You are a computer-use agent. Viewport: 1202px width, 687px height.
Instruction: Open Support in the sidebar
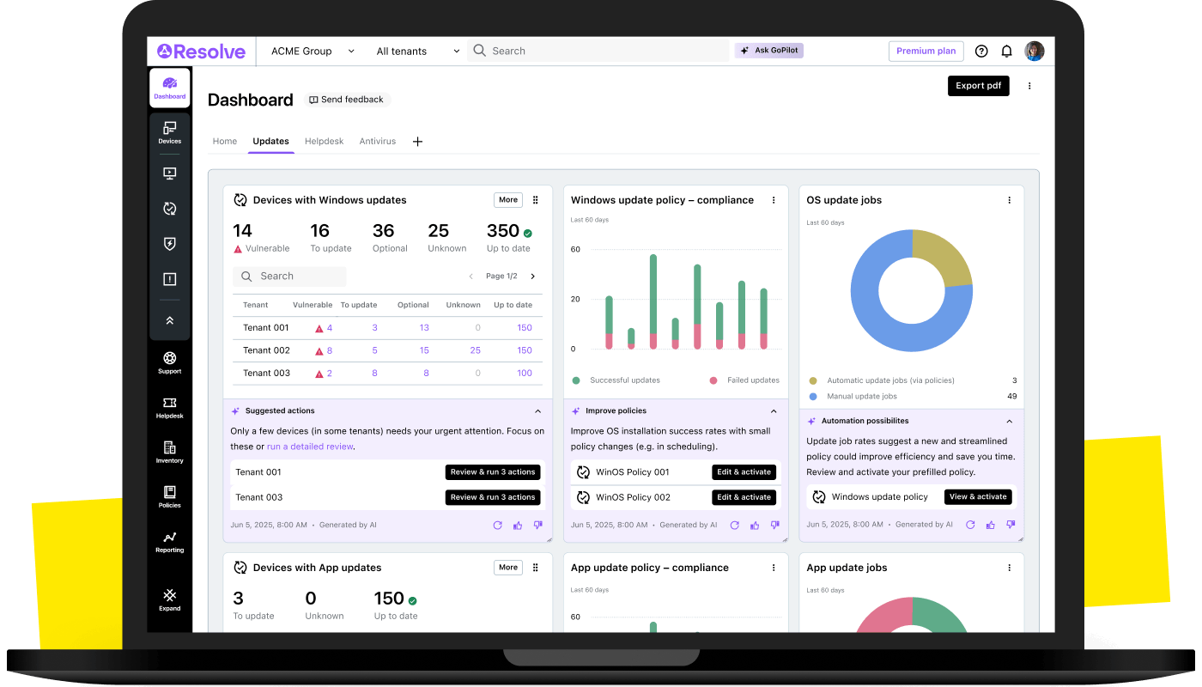[x=169, y=362]
